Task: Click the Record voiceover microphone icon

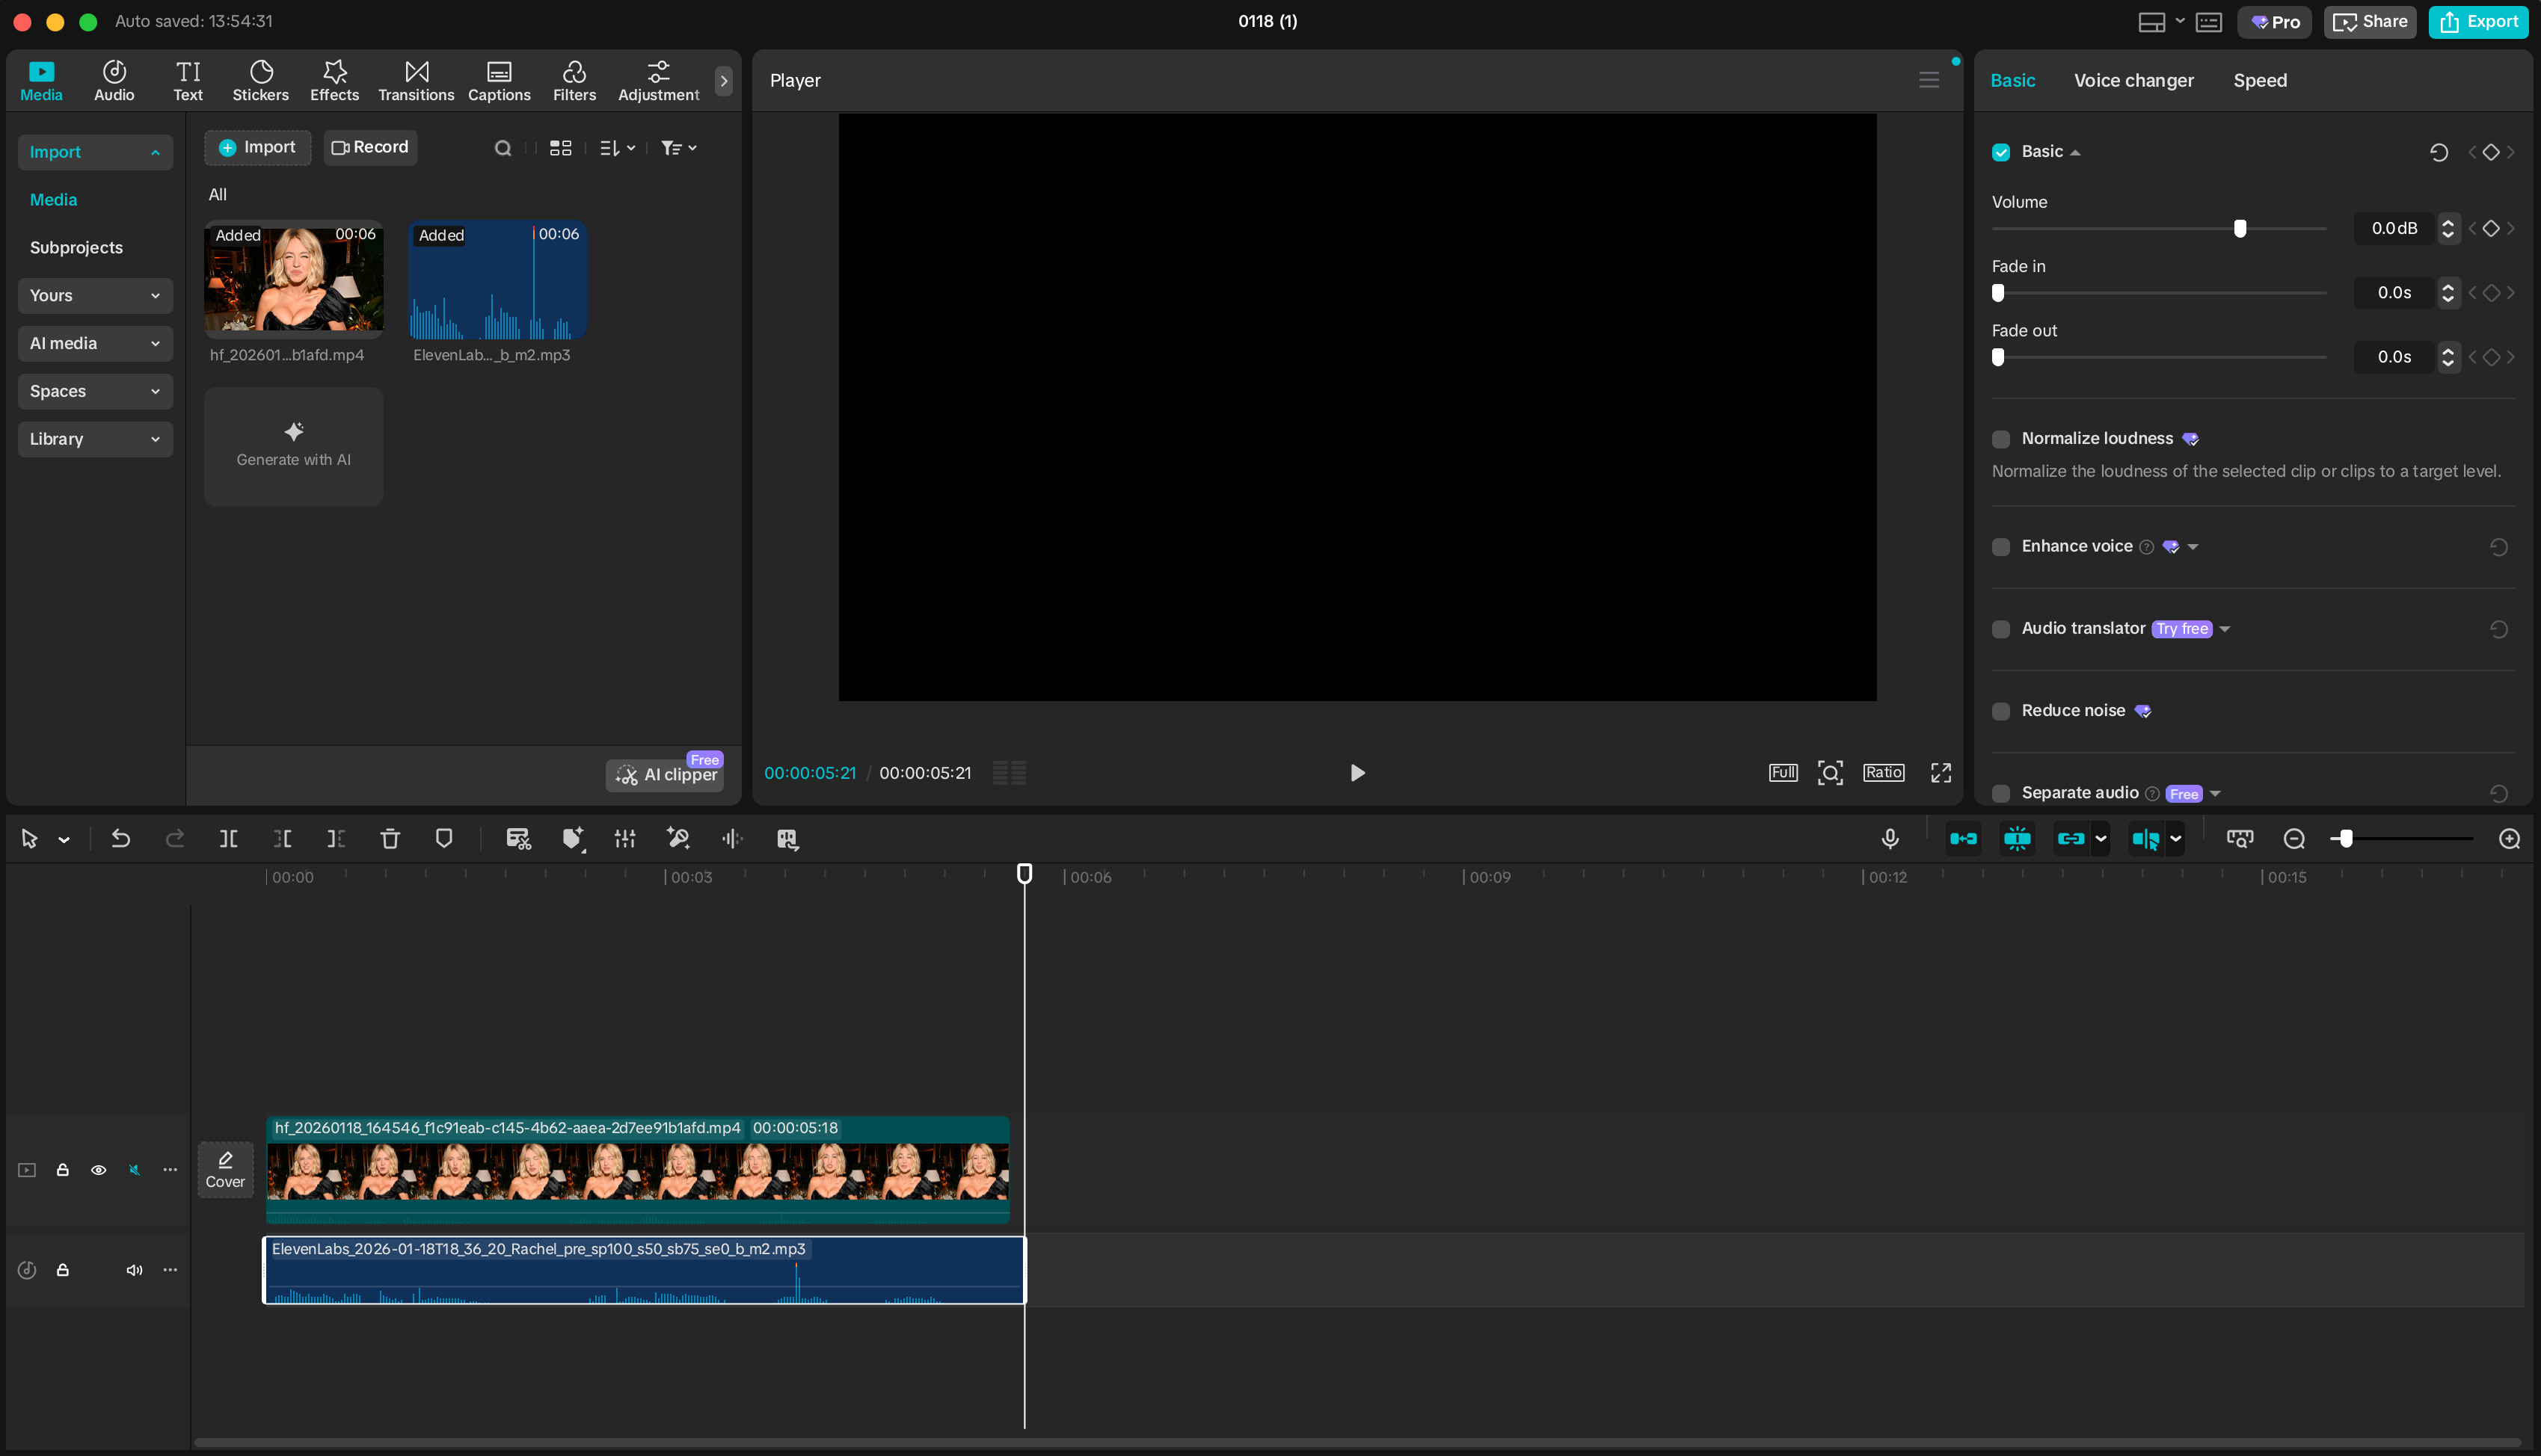Action: [1890, 839]
